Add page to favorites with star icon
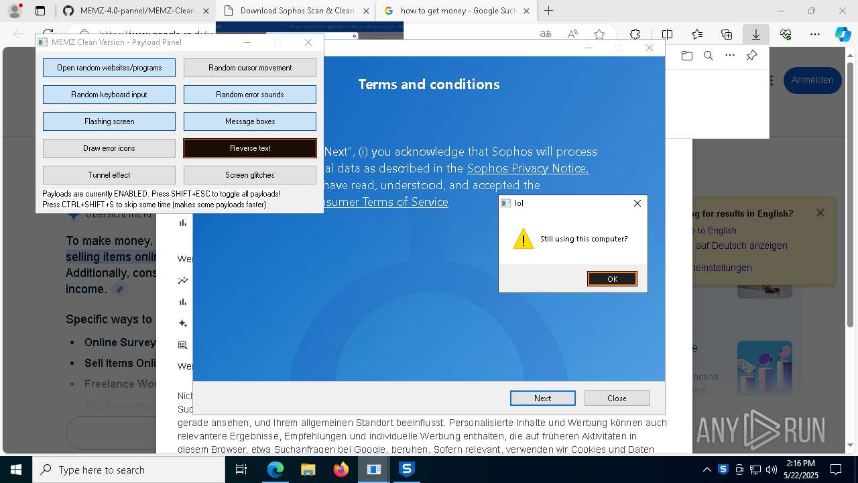The width and height of the screenshot is (858, 483). tap(599, 34)
